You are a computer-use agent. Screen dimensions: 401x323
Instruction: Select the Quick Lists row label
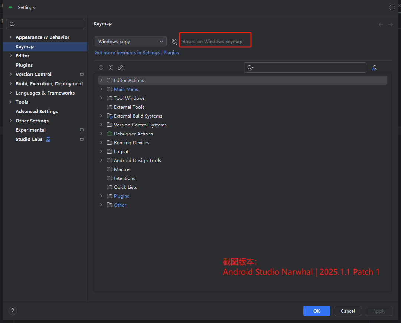coord(125,187)
